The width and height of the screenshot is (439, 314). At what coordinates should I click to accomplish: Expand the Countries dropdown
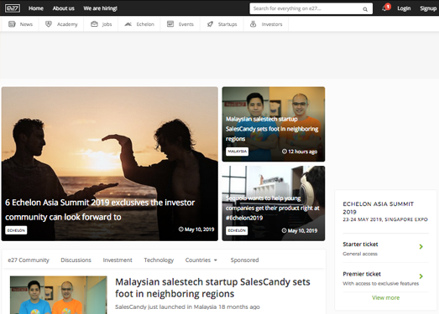pos(201,260)
